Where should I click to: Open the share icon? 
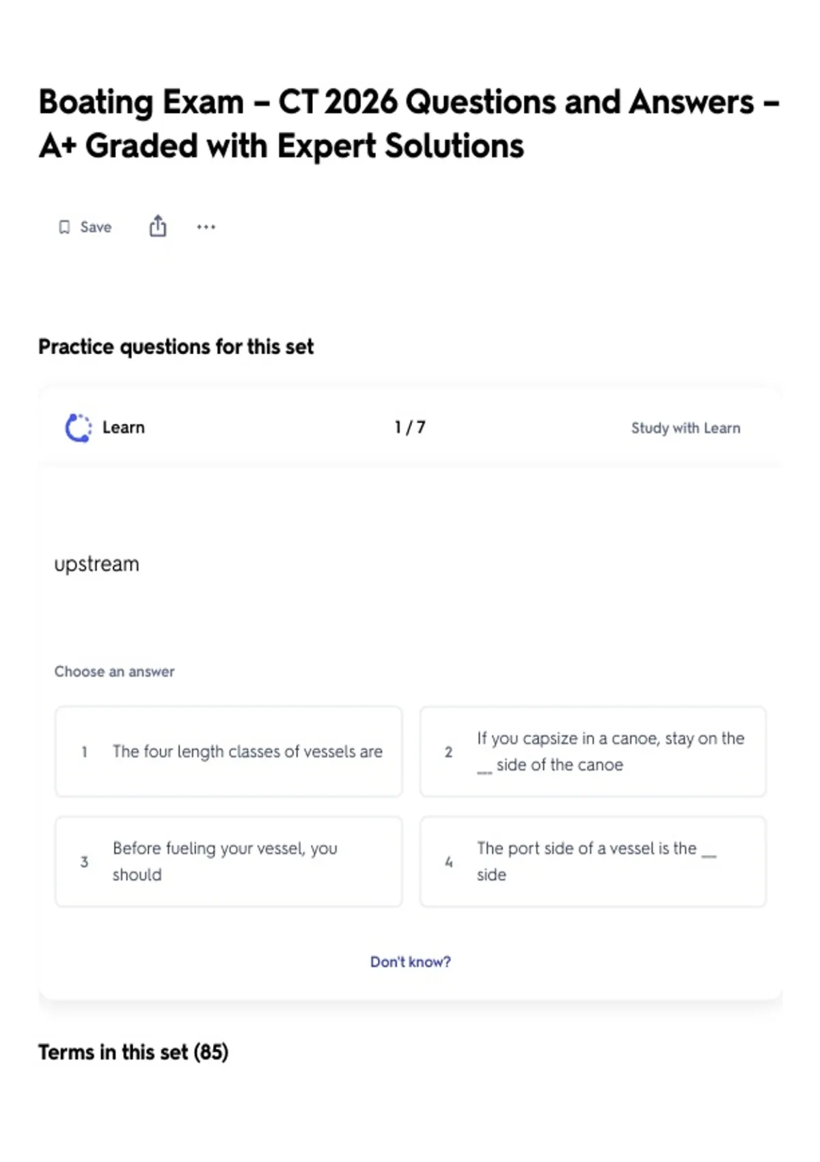pyautogui.click(x=158, y=226)
